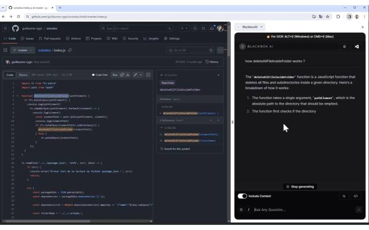Open the Actions tab
369x230 pixels.
coord(73,39)
